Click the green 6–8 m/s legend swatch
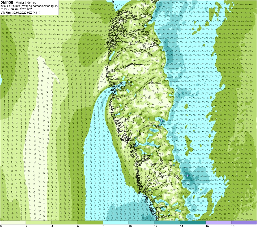 point(90,222)
